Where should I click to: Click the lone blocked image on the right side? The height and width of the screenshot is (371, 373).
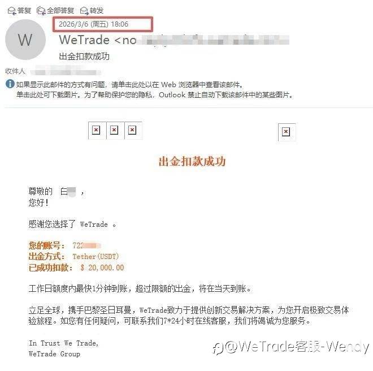click(x=286, y=132)
